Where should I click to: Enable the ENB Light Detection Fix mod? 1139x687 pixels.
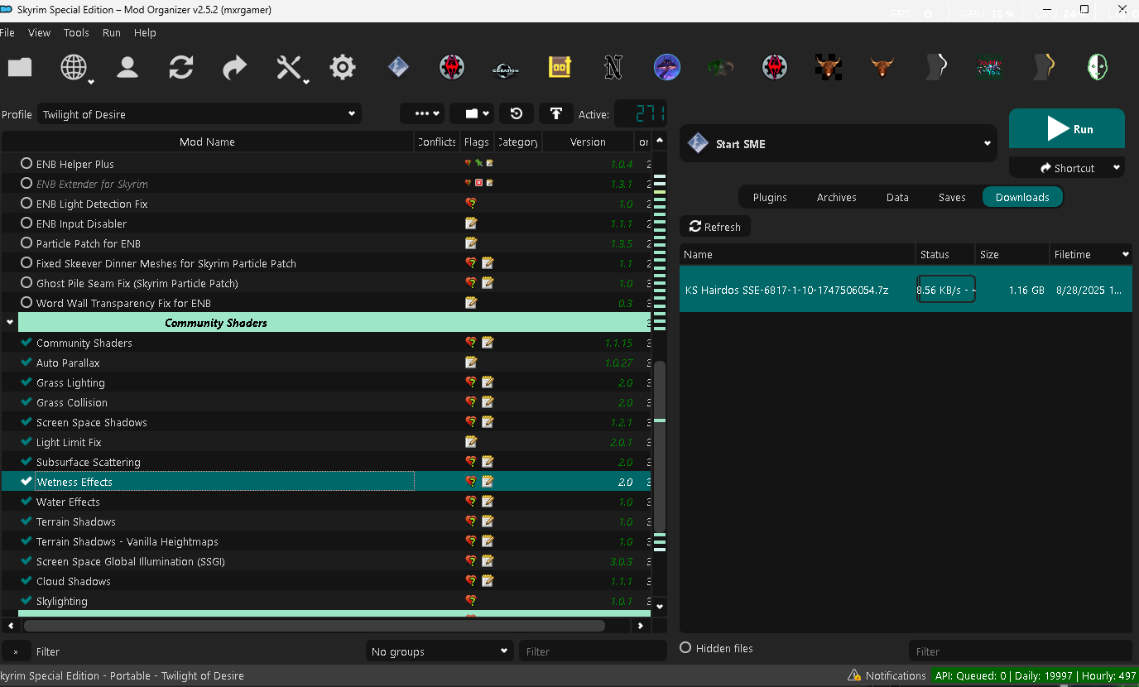pyautogui.click(x=26, y=204)
